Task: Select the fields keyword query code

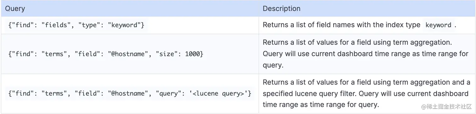Action: [x=76, y=25]
